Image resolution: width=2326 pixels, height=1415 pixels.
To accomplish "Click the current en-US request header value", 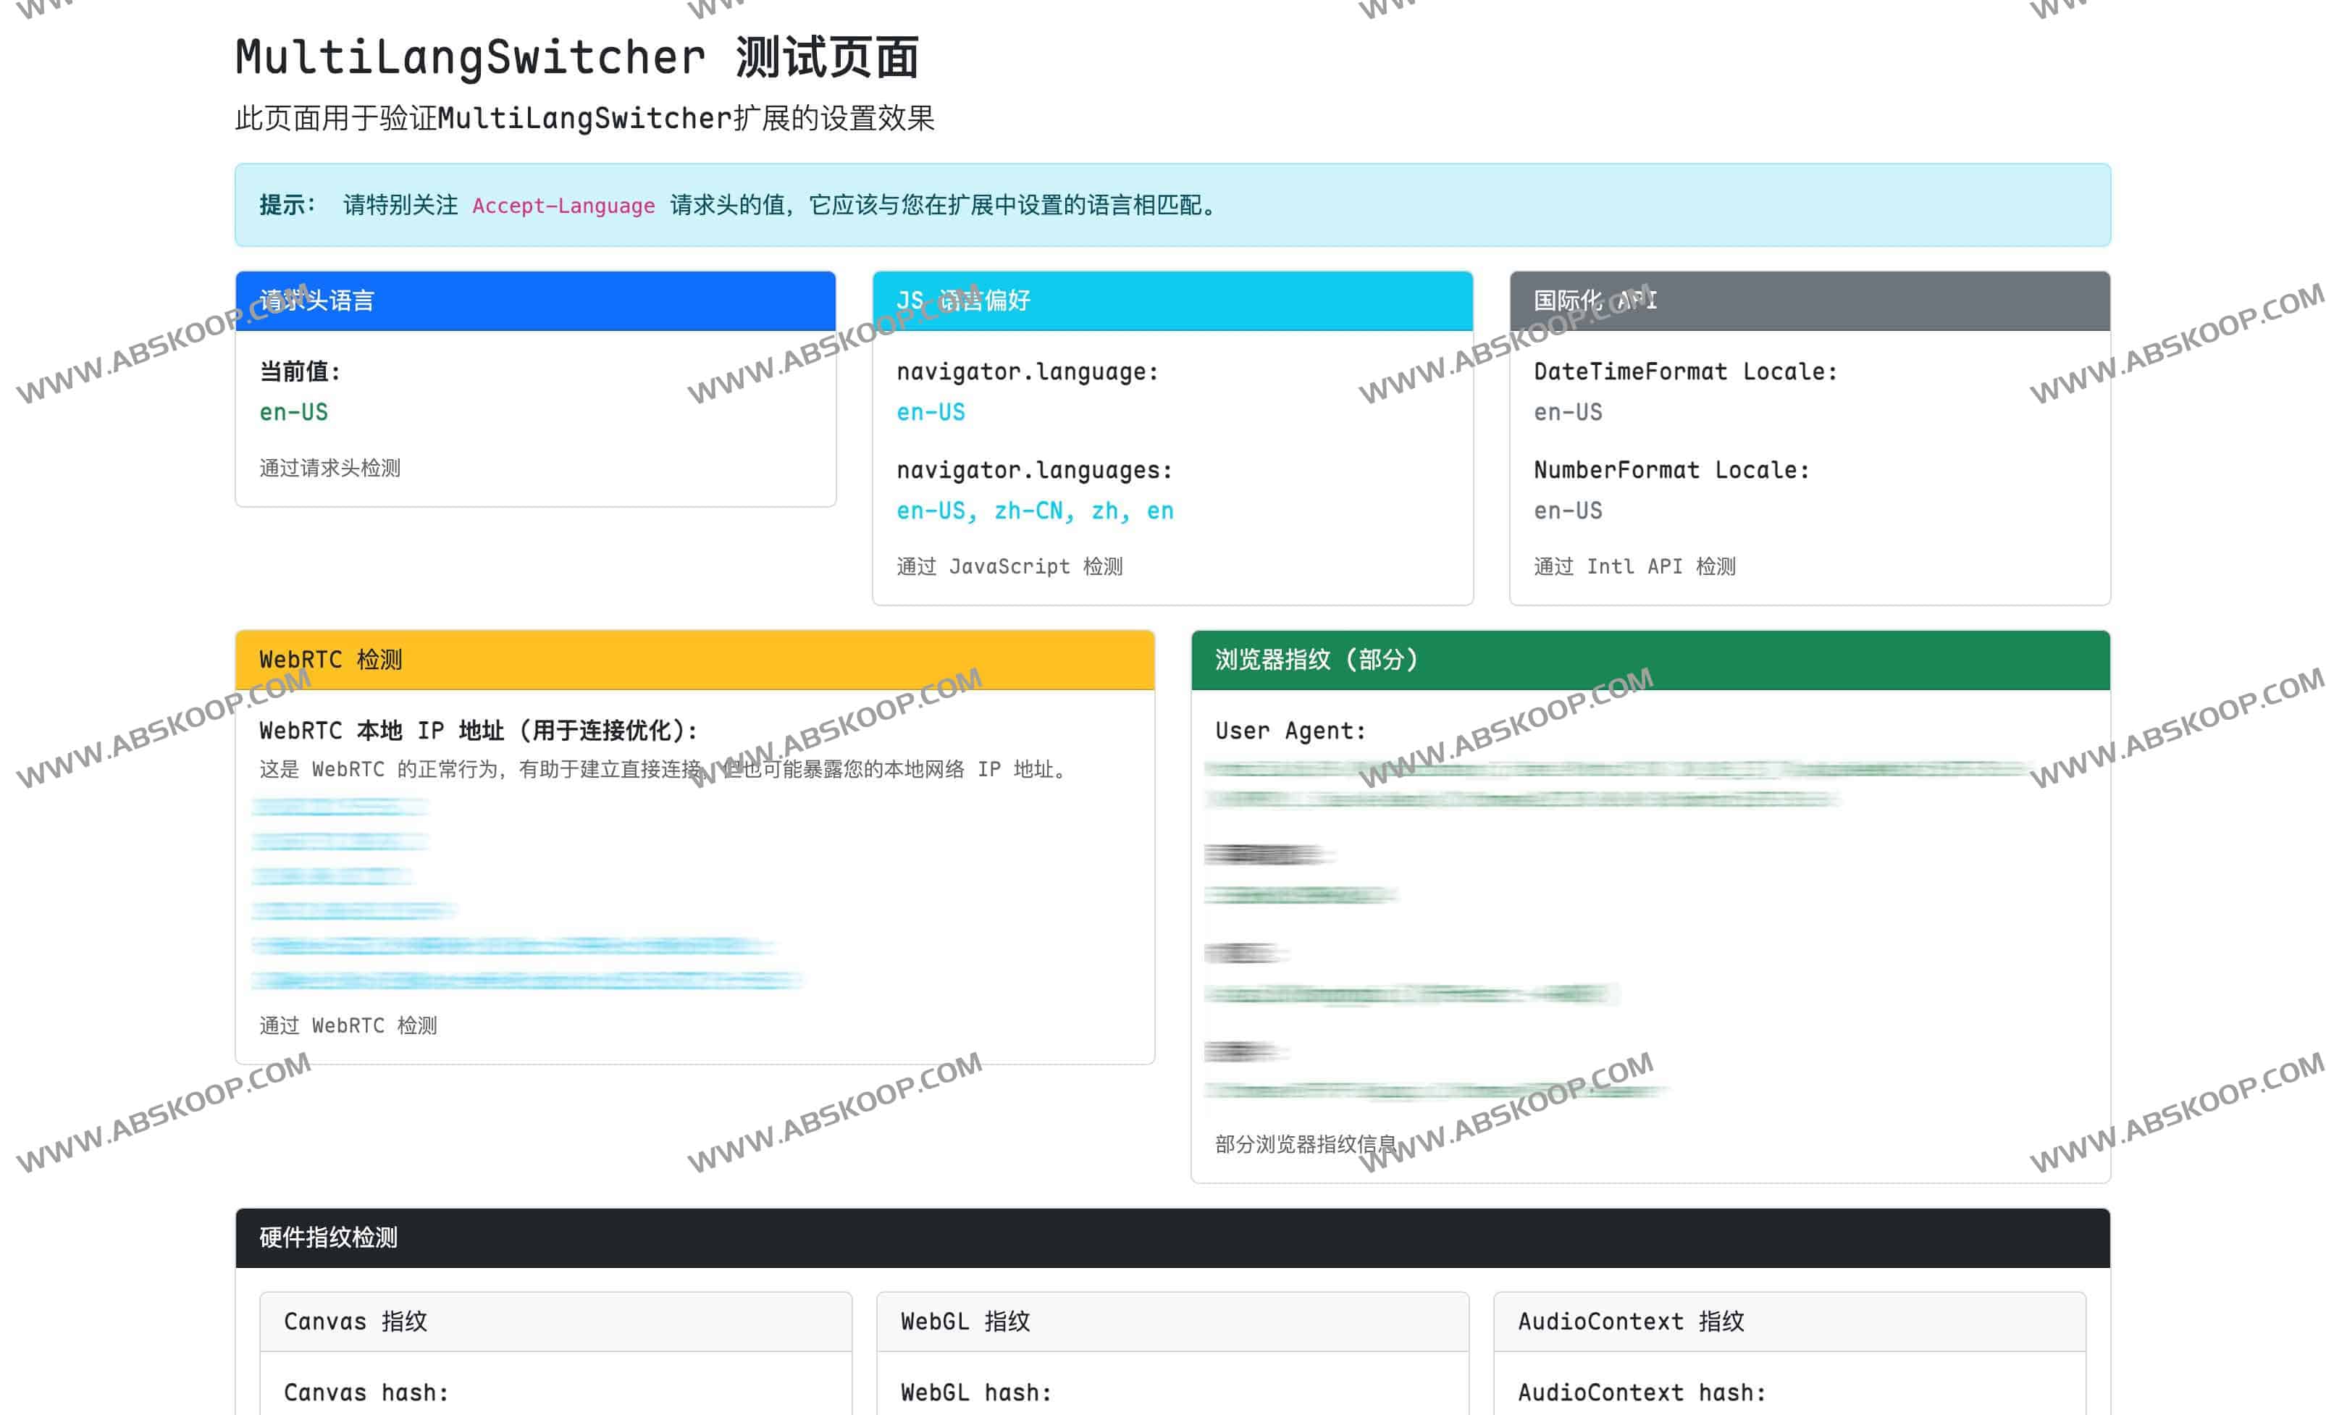I will pyautogui.click(x=293, y=413).
